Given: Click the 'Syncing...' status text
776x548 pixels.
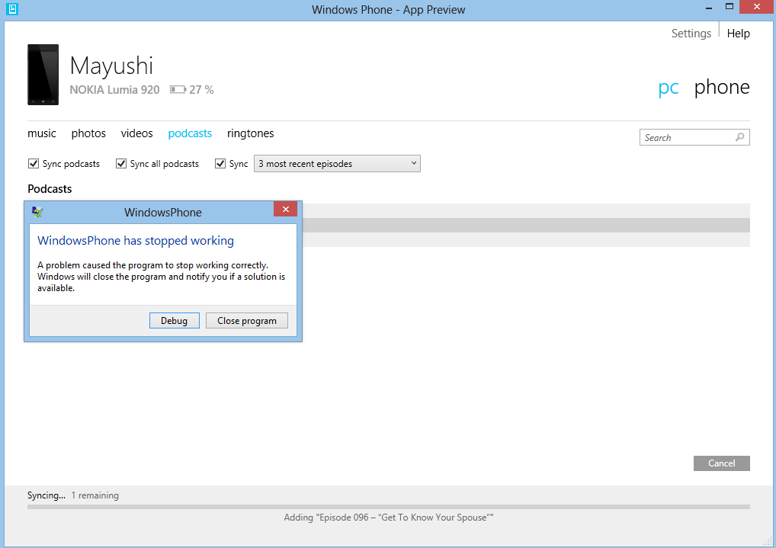Looking at the screenshot, I should click(x=46, y=495).
